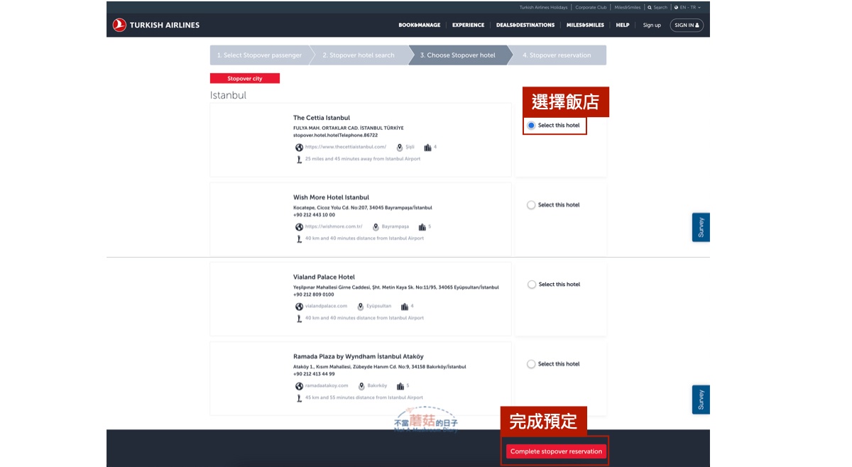852x467 pixels.
Task: Click star rating icon for Wish More Hotel
Action: [x=422, y=227]
